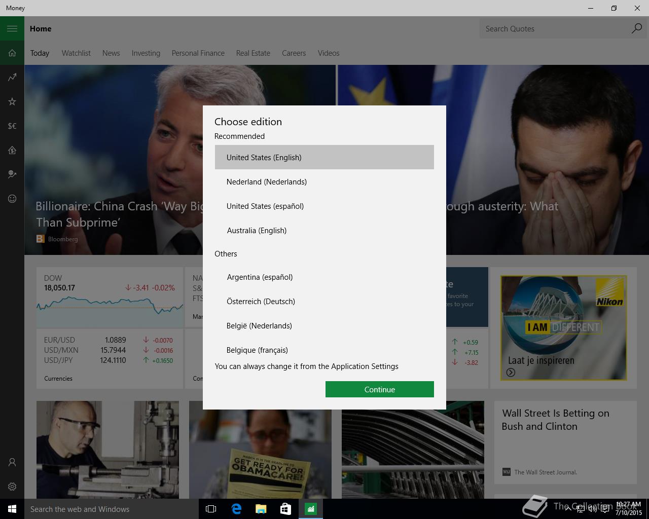Open the Videos tab
649x519 pixels.
(329, 53)
